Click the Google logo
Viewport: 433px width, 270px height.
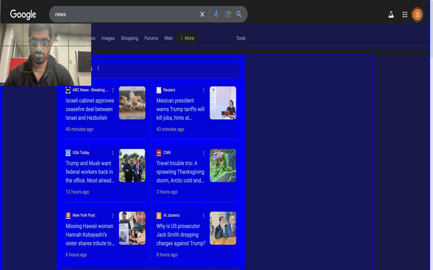click(23, 14)
